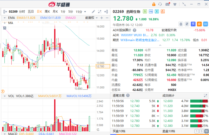Open ADR conversion price help icon

coord(135,30)
